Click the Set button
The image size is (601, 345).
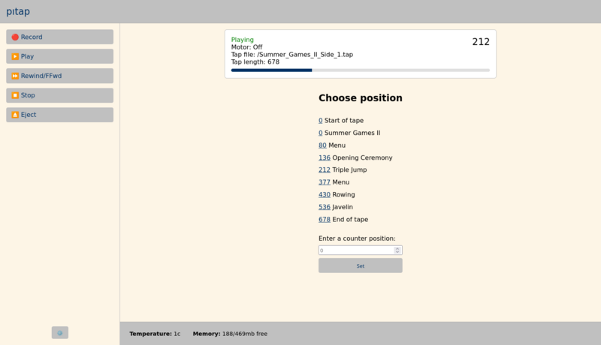click(x=361, y=265)
